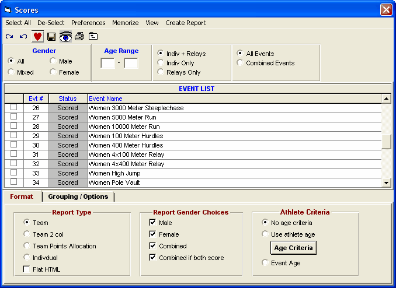Switch to the Grouping / Options tab
Image resolution: width=396 pixels, height=288 pixels.
click(x=78, y=196)
